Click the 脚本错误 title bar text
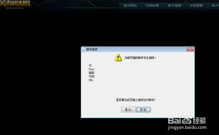The width and height of the screenshot is (219, 135). [x=92, y=49]
